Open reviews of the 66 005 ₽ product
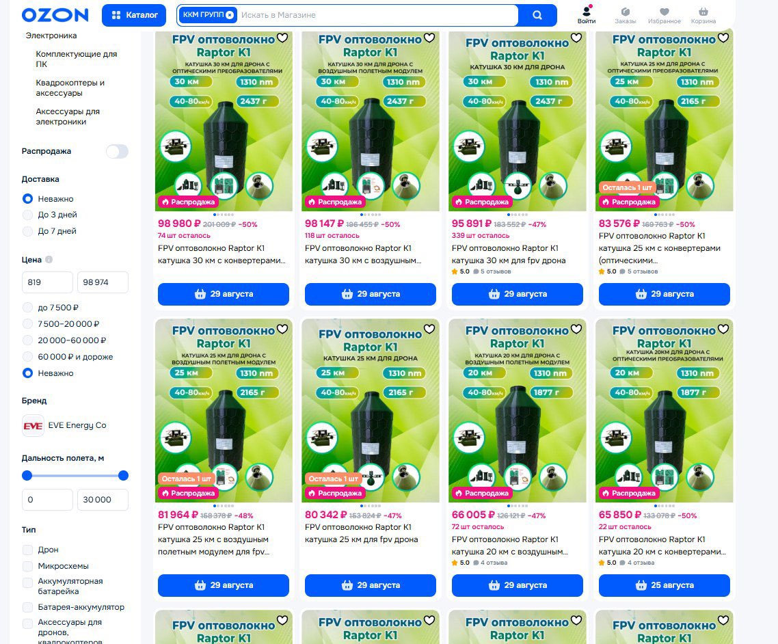This screenshot has width=778, height=644. (490, 563)
